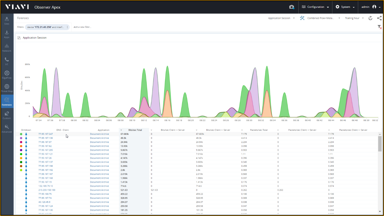Open the Sites sidebar icon
Screen dimensions: 384x216
[x=7, y=20]
